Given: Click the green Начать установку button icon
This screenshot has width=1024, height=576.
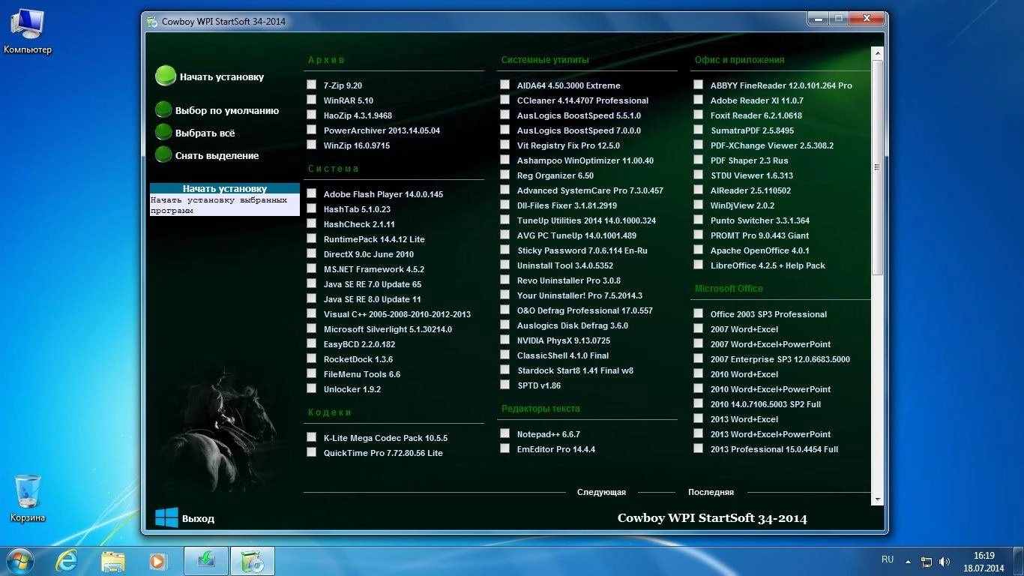Looking at the screenshot, I should coord(165,76).
